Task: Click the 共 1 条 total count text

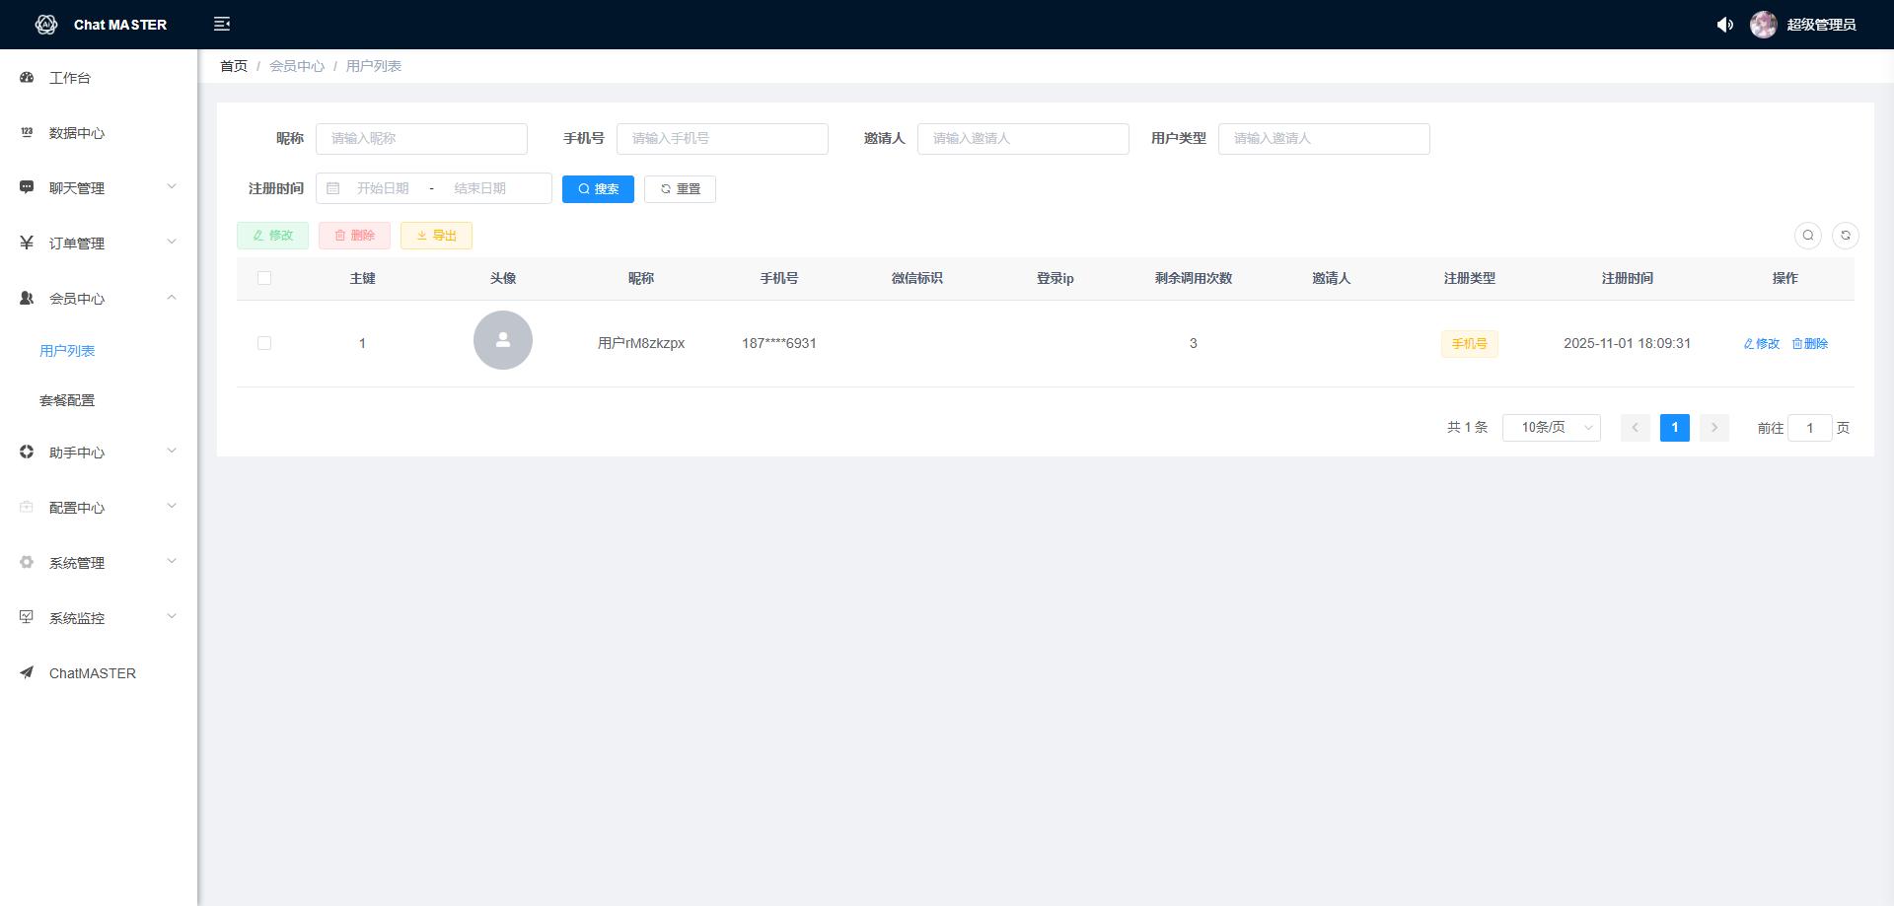Action: pos(1467,428)
